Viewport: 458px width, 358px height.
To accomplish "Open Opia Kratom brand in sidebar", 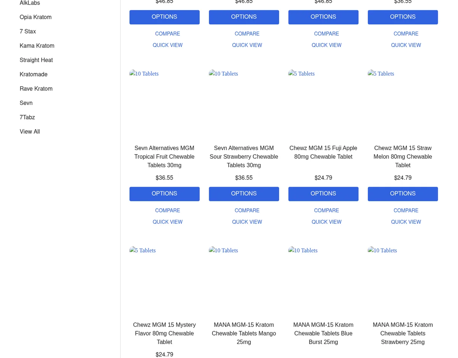I will pyautogui.click(x=35, y=17).
